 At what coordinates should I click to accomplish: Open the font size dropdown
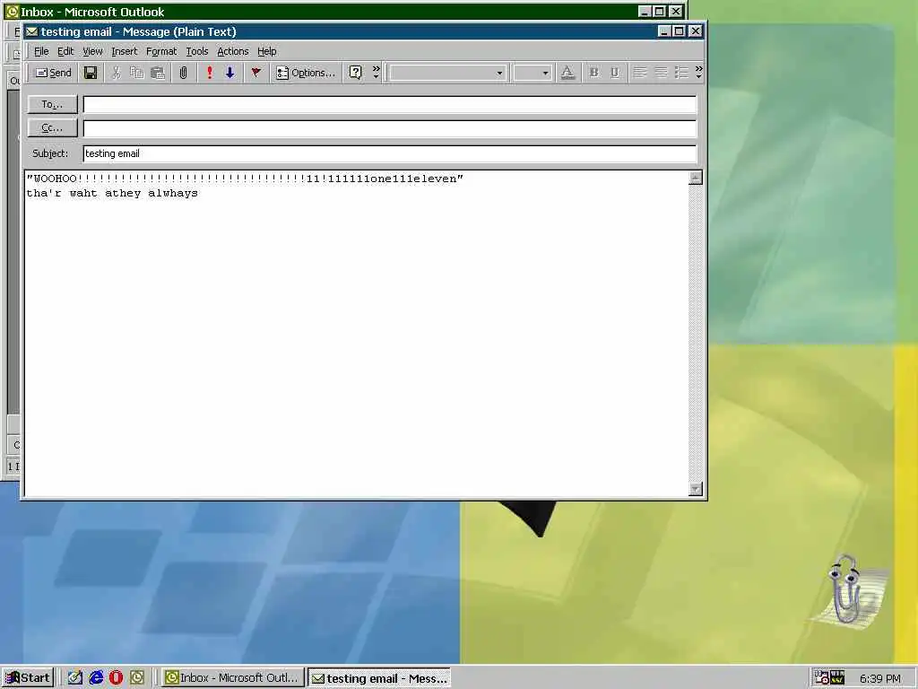545,74
